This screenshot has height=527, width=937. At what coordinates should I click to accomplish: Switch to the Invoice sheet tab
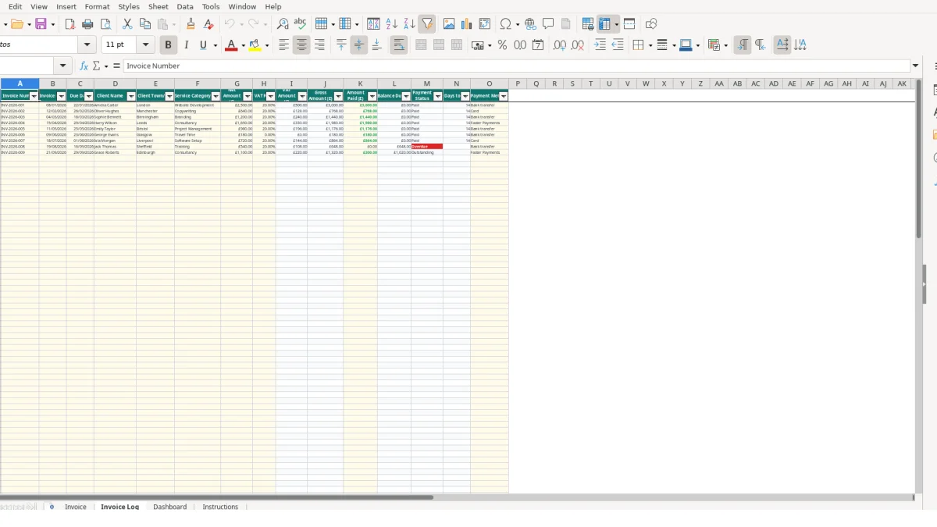(76, 507)
